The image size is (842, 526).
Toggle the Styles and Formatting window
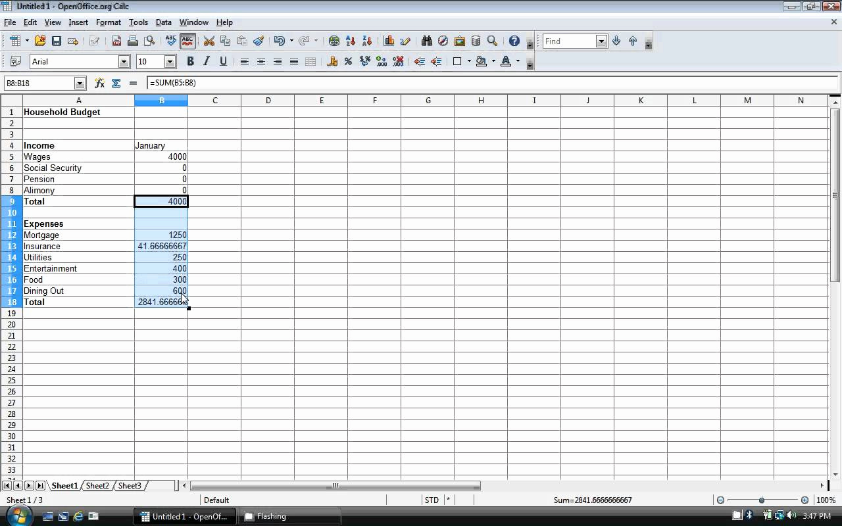pos(16,61)
